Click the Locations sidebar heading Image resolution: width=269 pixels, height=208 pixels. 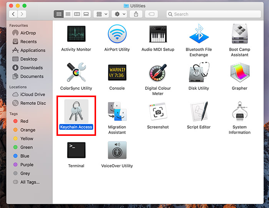pyautogui.click(x=18, y=87)
